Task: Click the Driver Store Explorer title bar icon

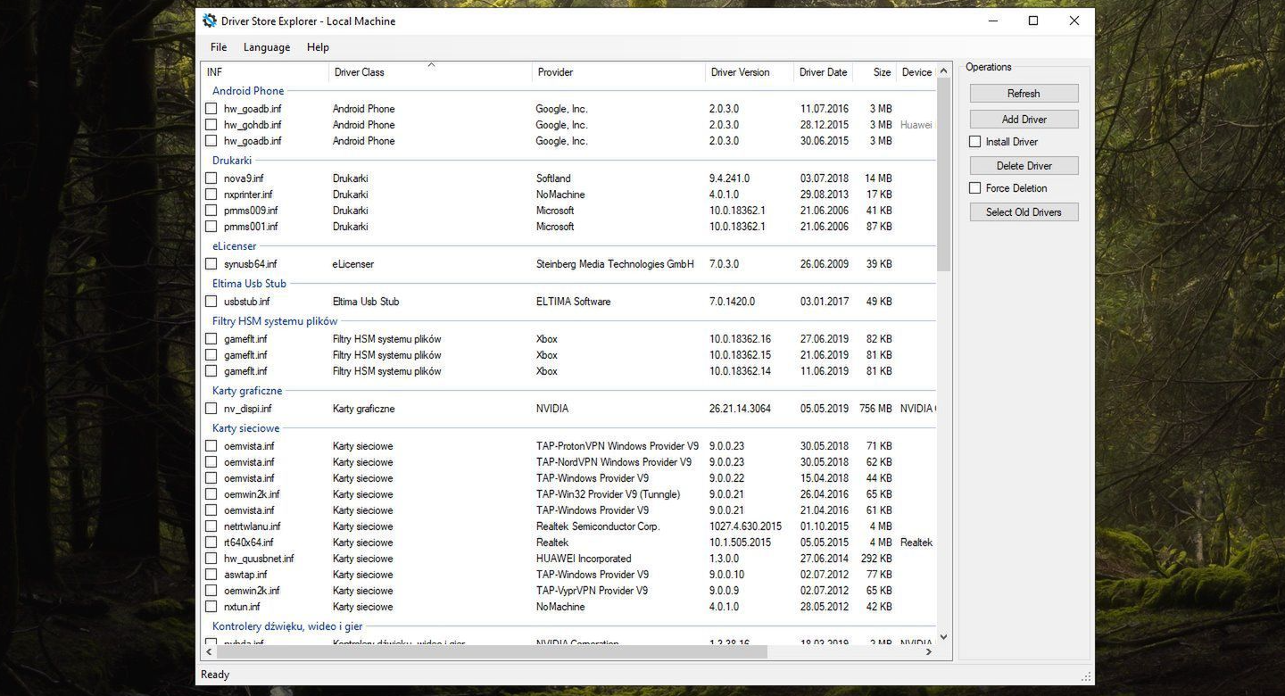Action: pos(210,21)
